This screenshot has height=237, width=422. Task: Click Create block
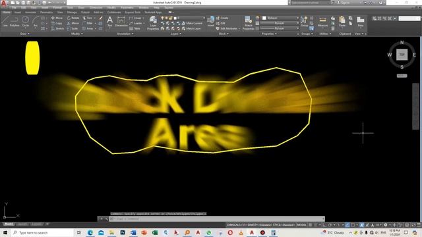pyautogui.click(x=222, y=18)
